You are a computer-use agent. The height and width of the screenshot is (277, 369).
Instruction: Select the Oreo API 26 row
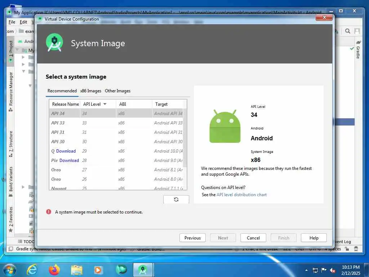click(x=116, y=179)
